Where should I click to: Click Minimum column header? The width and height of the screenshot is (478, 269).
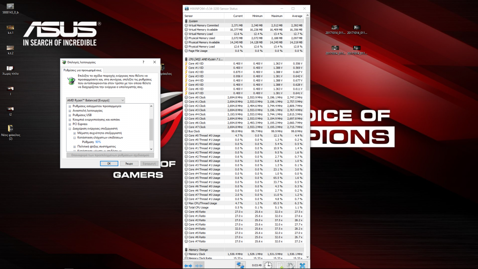tap(254, 16)
